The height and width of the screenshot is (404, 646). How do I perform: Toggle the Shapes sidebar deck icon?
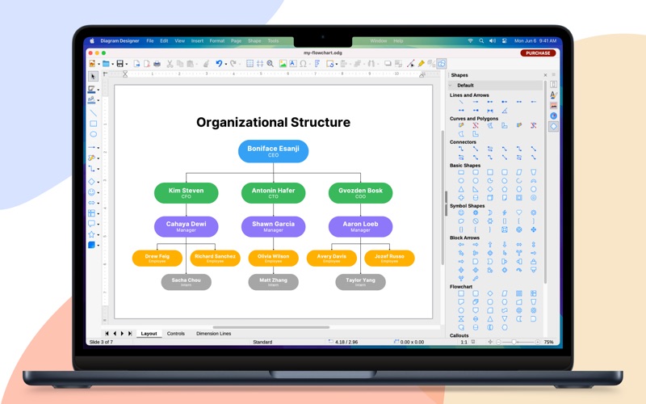pos(553,127)
